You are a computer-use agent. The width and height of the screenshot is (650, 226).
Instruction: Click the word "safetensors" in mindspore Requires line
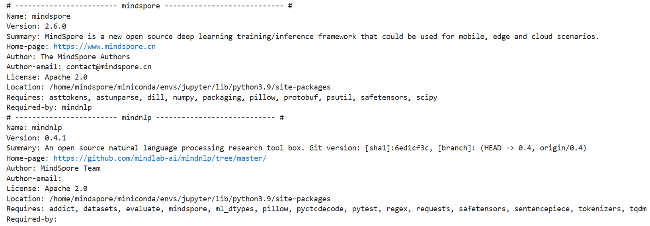(384, 97)
